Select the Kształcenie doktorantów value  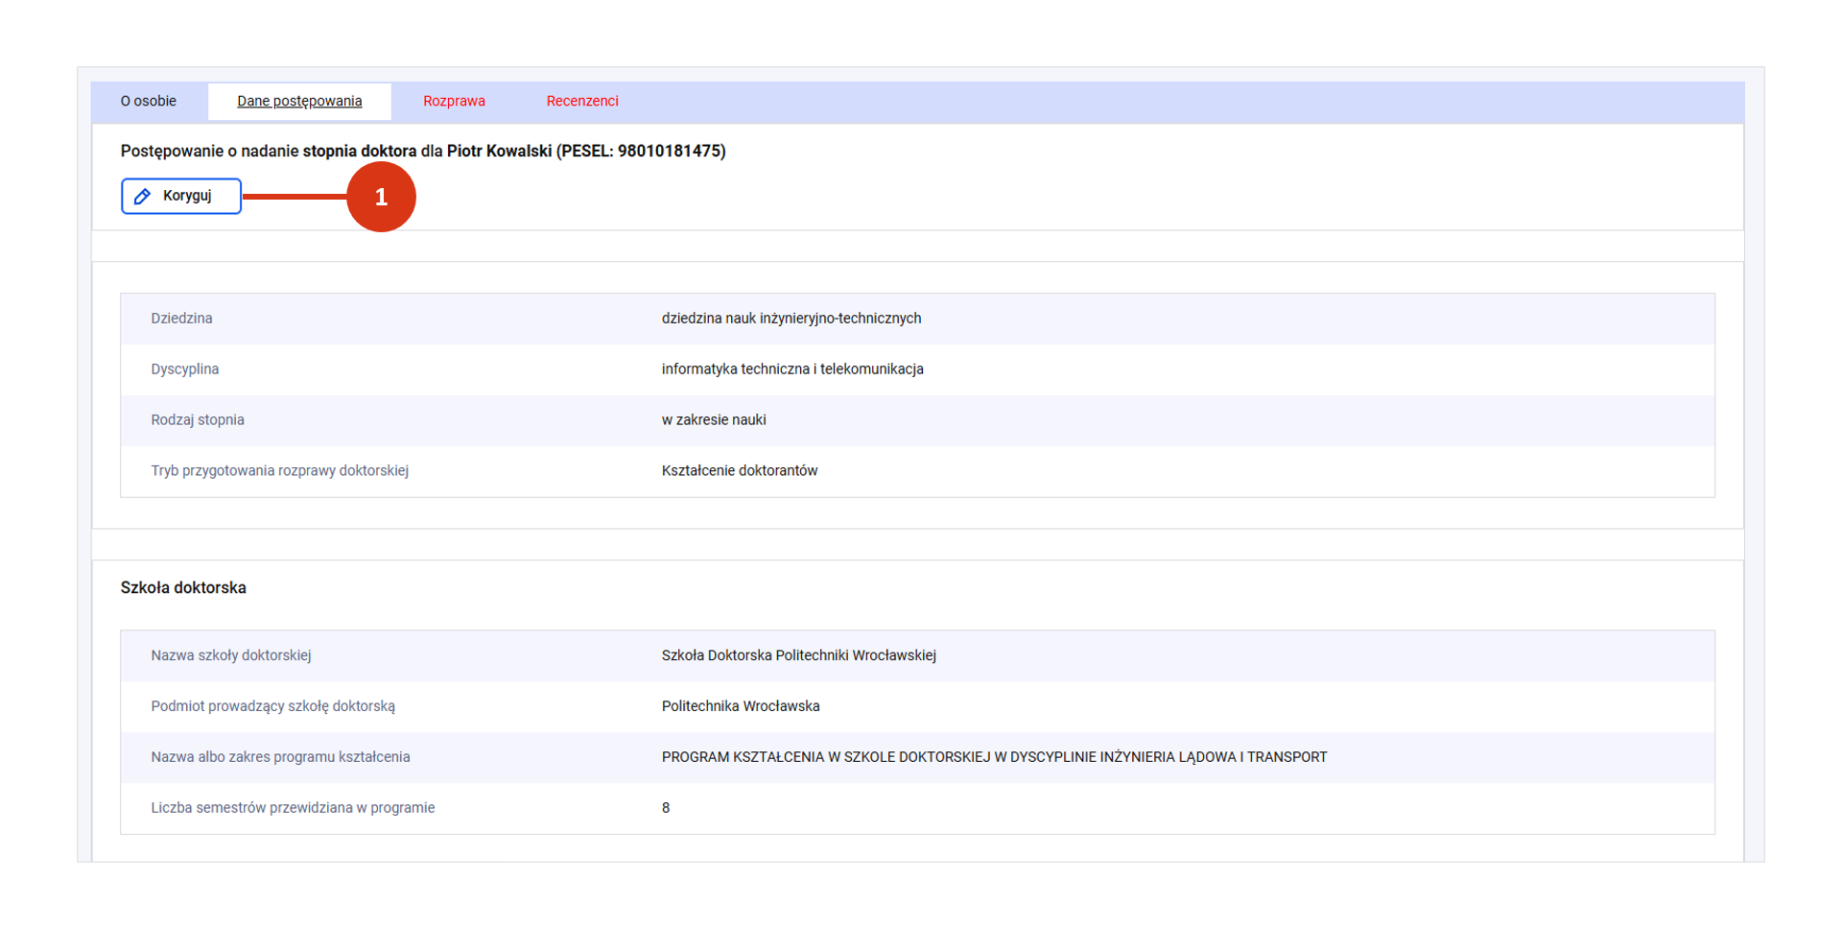coord(740,471)
